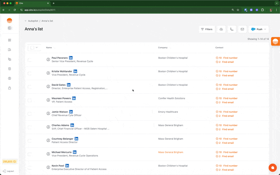Reload the page in browser
280x175 pixels.
coord(15,10)
